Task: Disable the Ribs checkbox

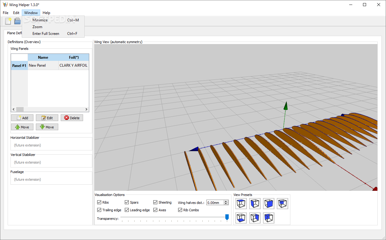Action: pos(99,202)
